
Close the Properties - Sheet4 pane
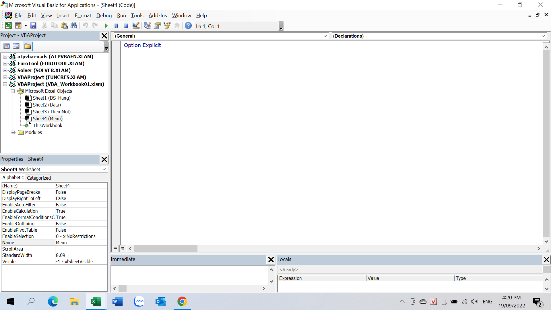point(104,159)
